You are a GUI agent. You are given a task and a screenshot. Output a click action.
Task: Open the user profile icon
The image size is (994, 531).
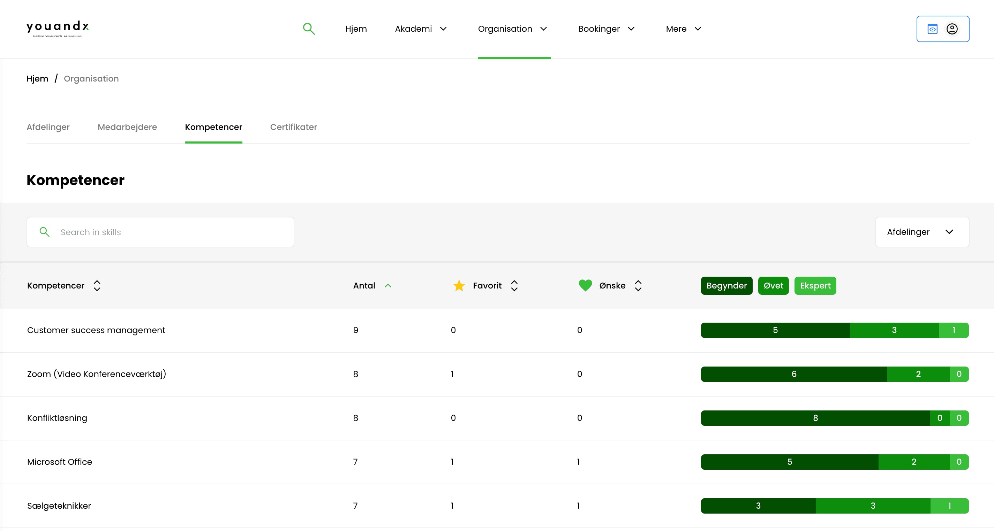tap(952, 29)
